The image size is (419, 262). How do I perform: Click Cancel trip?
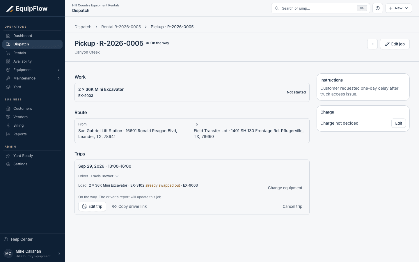click(292, 206)
